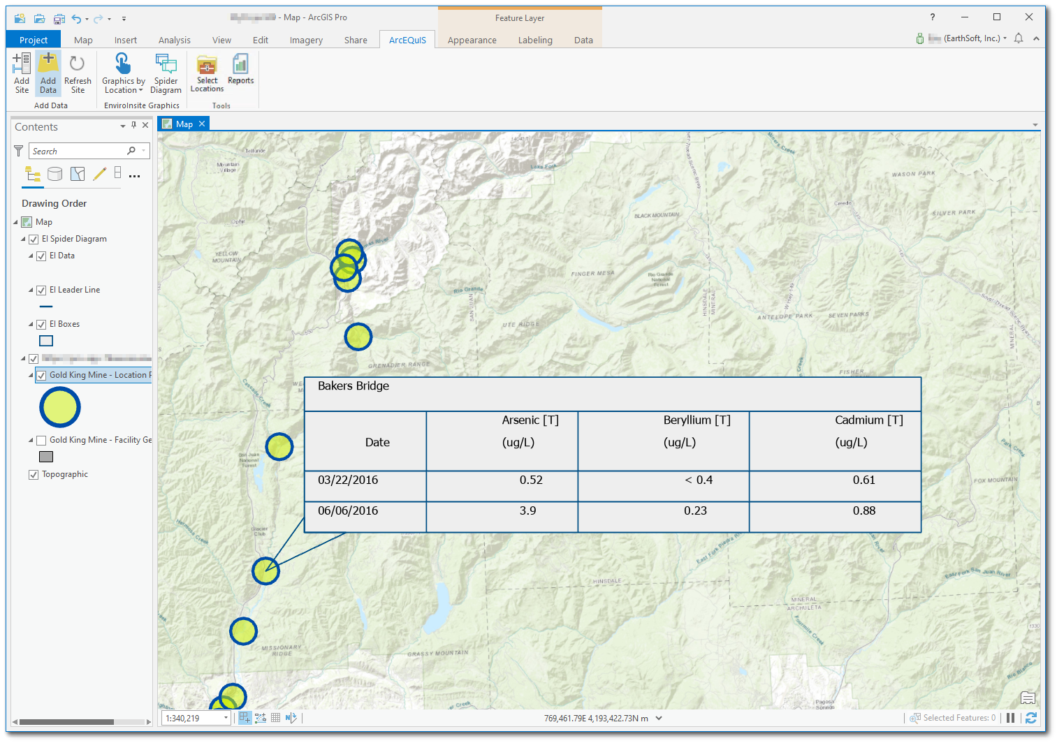
Task: Click the Save Project quick access icon
Action: pyautogui.click(x=59, y=18)
